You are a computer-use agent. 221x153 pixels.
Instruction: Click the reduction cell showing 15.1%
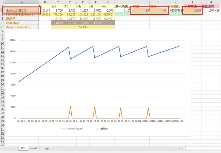96,23
